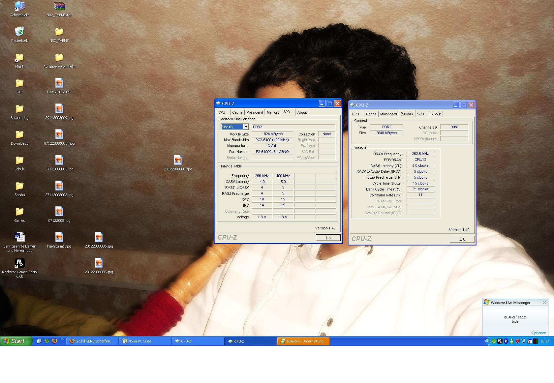554x383 pixels.
Task: Open the Rockstar Games Social Club shortcut
Action: pyautogui.click(x=19, y=263)
